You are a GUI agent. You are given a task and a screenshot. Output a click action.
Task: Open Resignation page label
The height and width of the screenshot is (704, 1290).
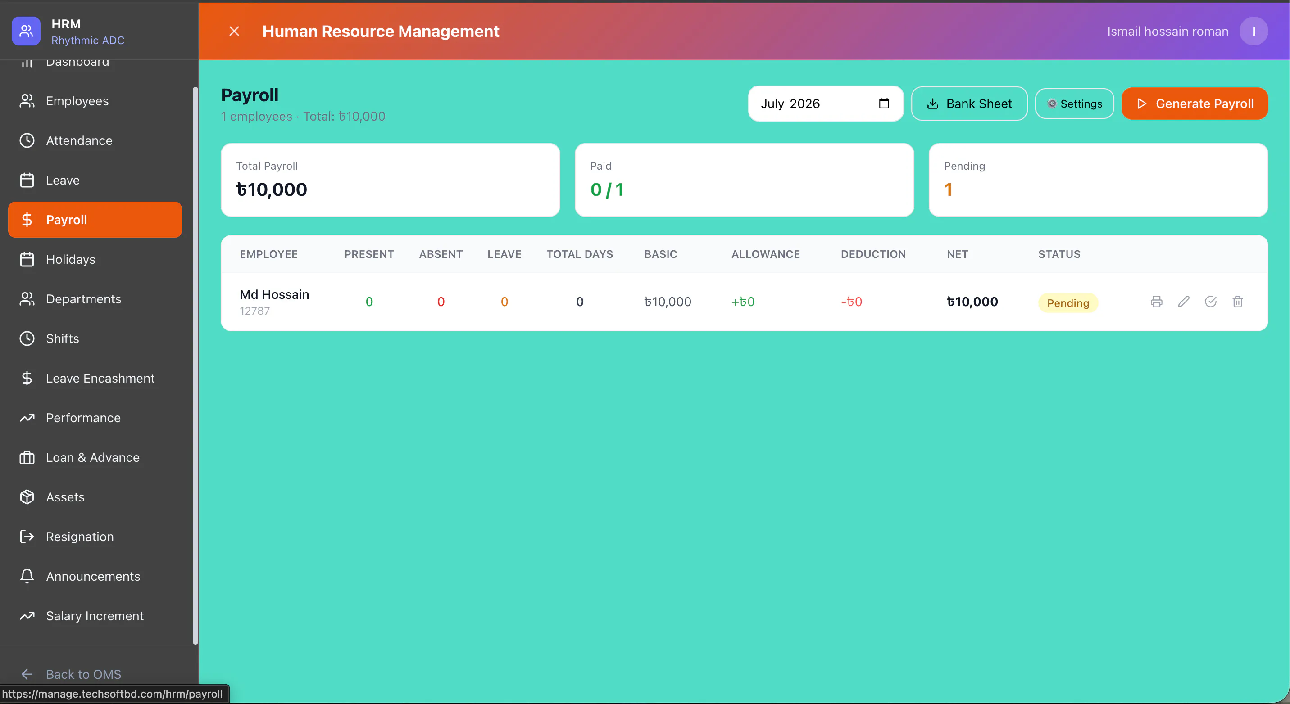pyautogui.click(x=80, y=536)
